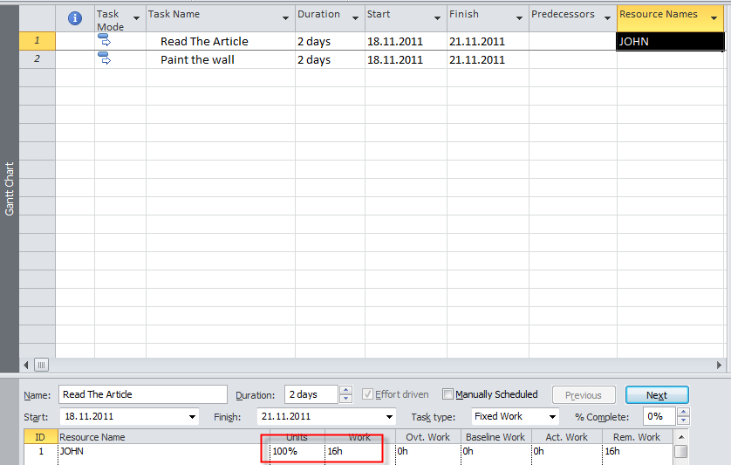Expand the Start date dropdown in form
The height and width of the screenshot is (465, 731).
(192, 417)
